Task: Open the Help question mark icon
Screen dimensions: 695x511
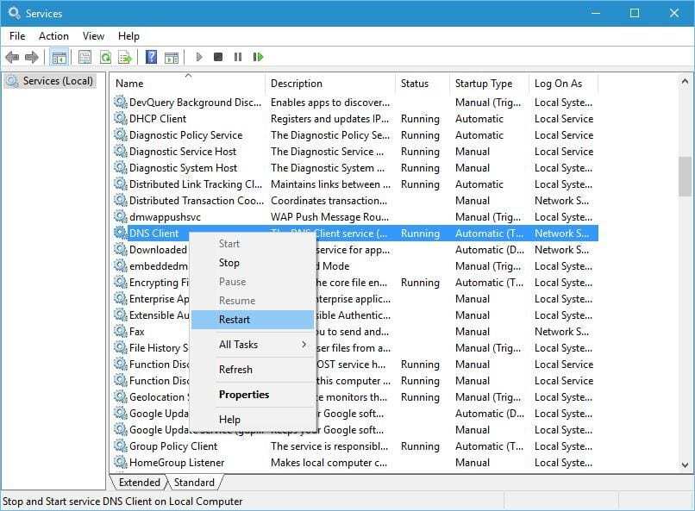Action: point(151,57)
